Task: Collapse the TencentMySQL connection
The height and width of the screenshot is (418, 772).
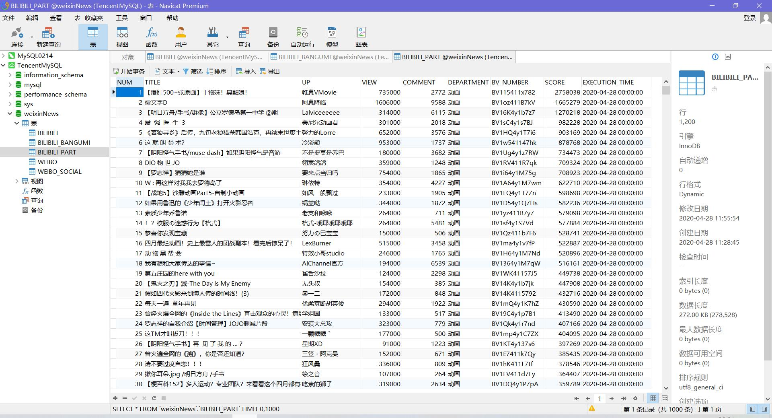Action: point(3,65)
